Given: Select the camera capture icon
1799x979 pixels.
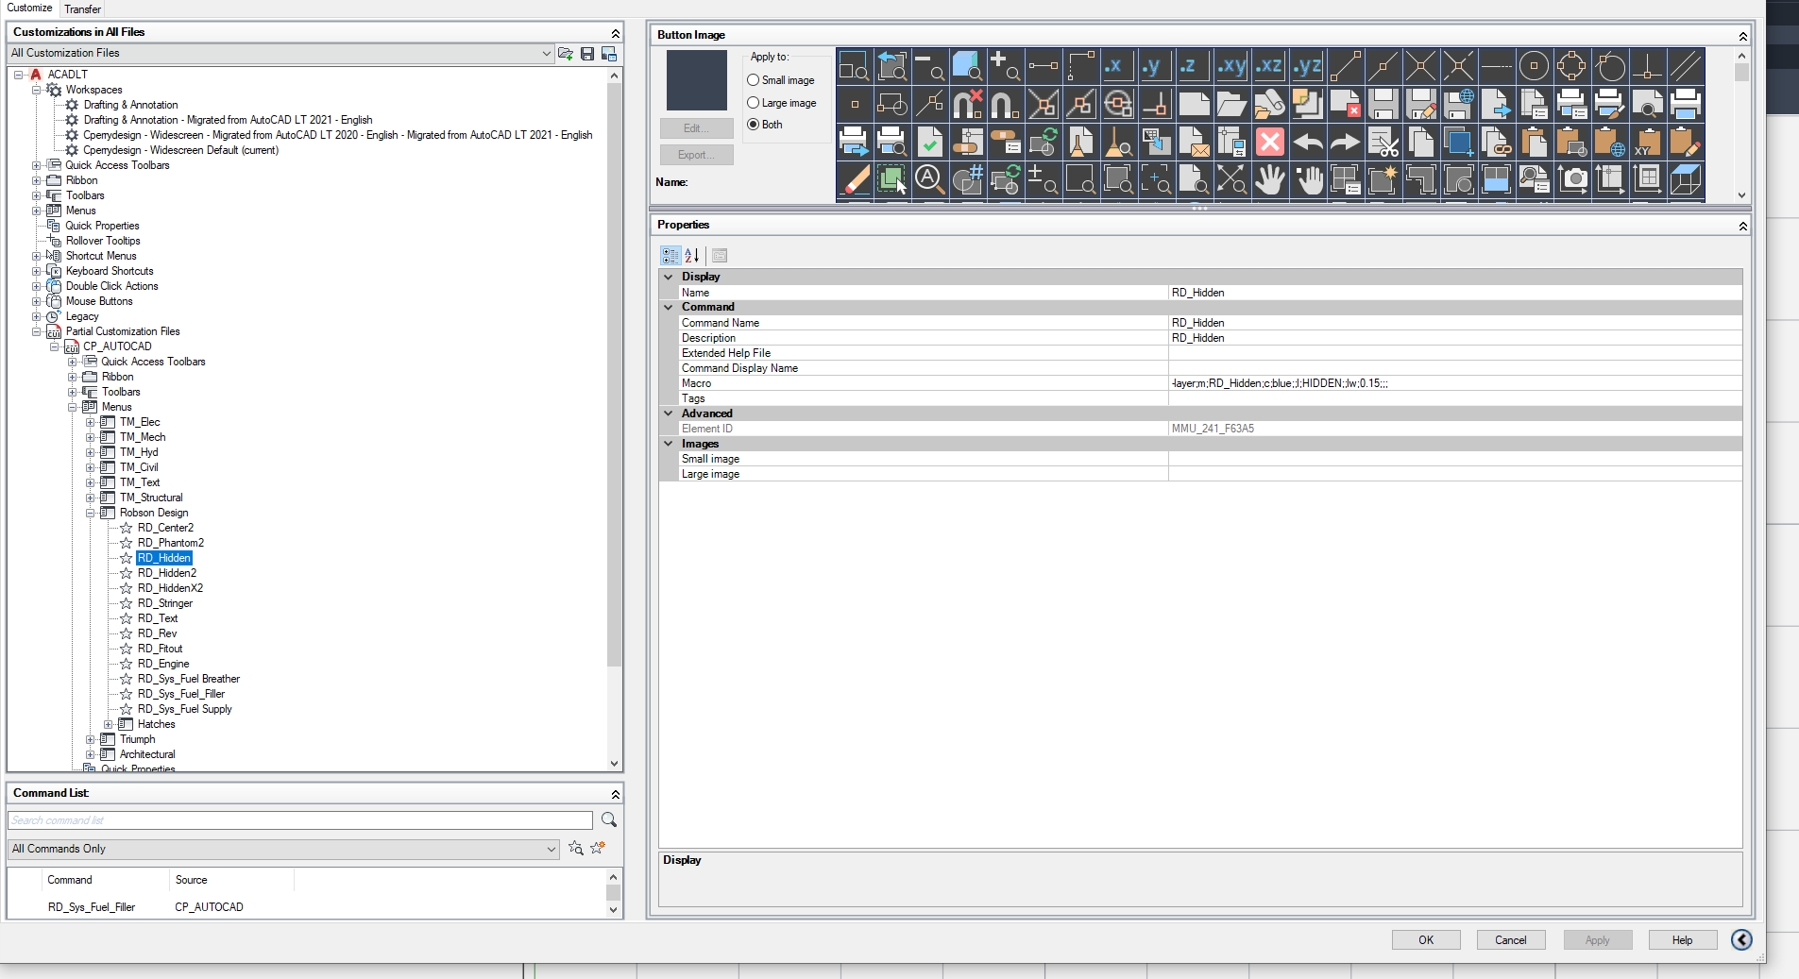Looking at the screenshot, I should pyautogui.click(x=1573, y=179).
